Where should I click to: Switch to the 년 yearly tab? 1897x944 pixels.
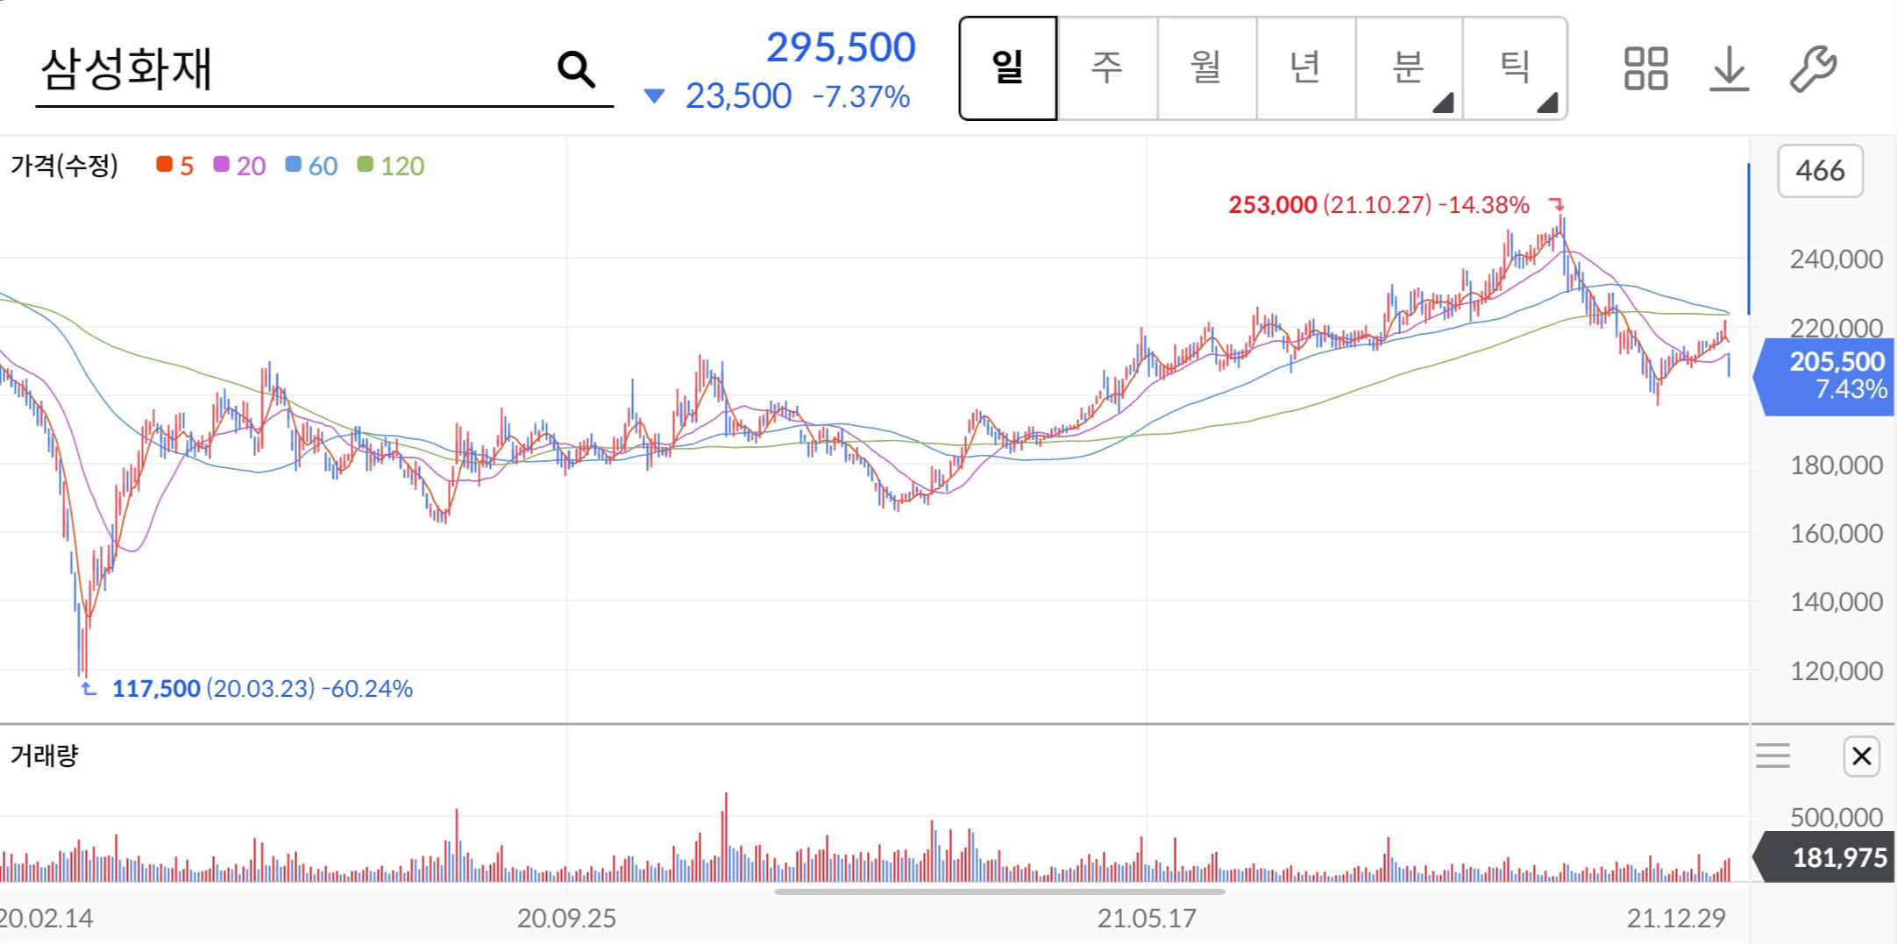(x=1305, y=67)
